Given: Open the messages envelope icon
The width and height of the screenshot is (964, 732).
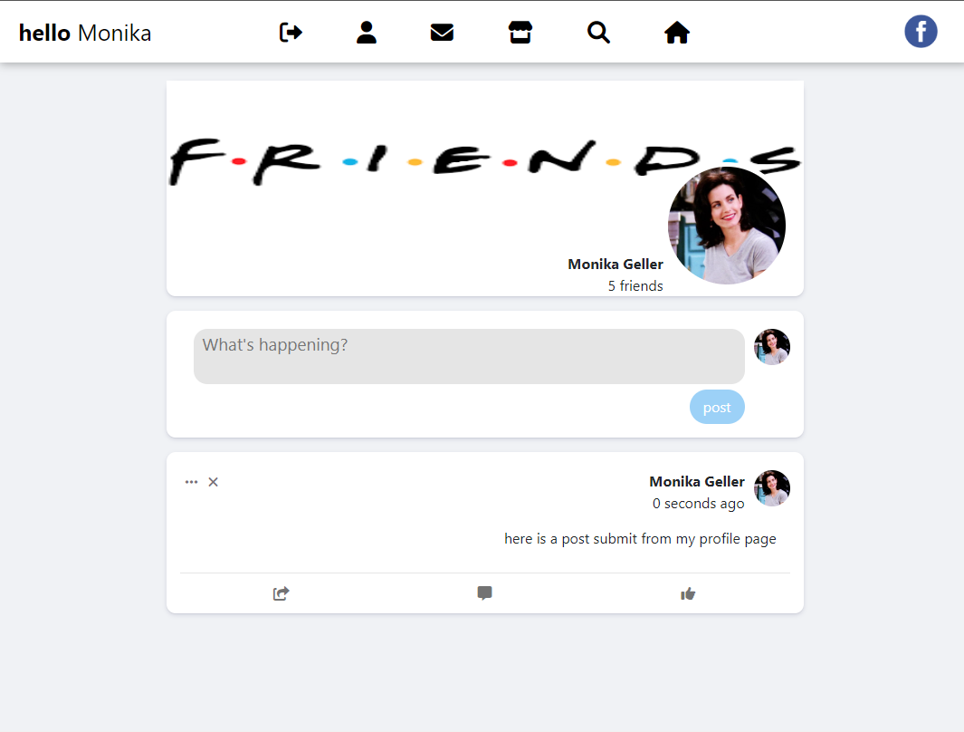Looking at the screenshot, I should pyautogui.click(x=442, y=31).
